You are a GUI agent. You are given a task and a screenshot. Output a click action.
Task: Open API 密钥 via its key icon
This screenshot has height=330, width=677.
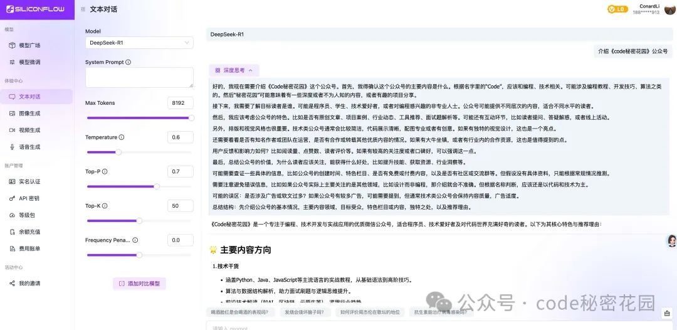coord(12,198)
